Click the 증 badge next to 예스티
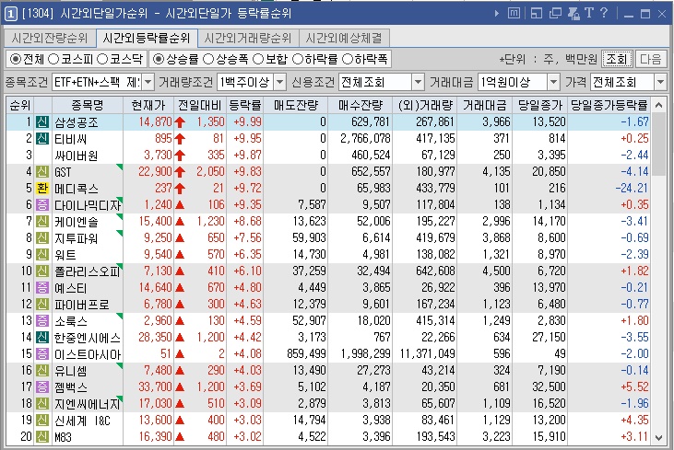Screen dimensions: 674x450 pos(42,287)
